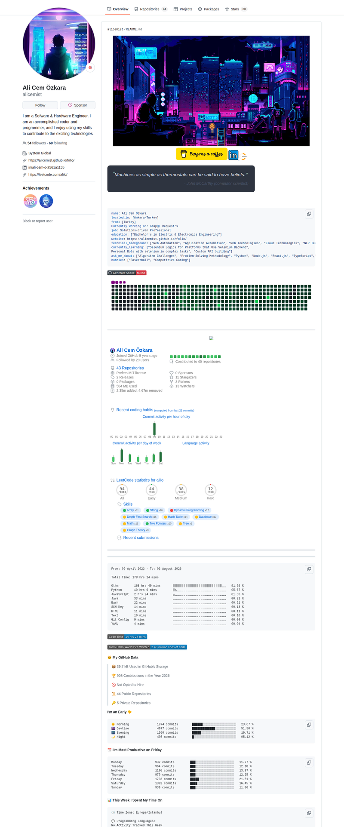
Task: Click the status emoji on avatar
Action: [x=90, y=68]
